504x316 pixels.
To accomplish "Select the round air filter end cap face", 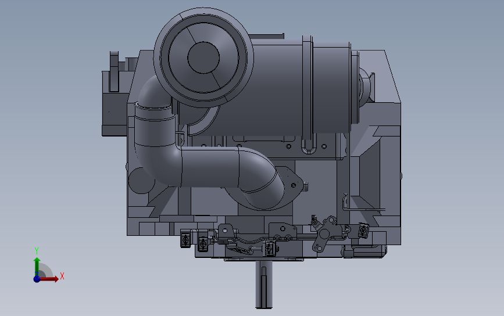I will 203,58.
